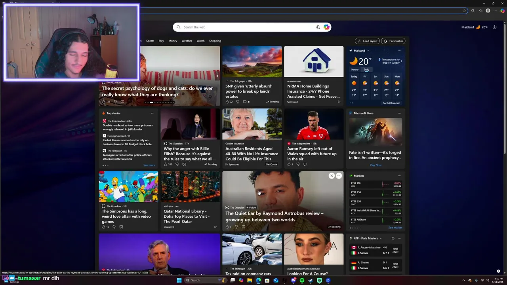Like the Aaron Ramsey article
The width and height of the screenshot is (507, 285).
(x=289, y=164)
